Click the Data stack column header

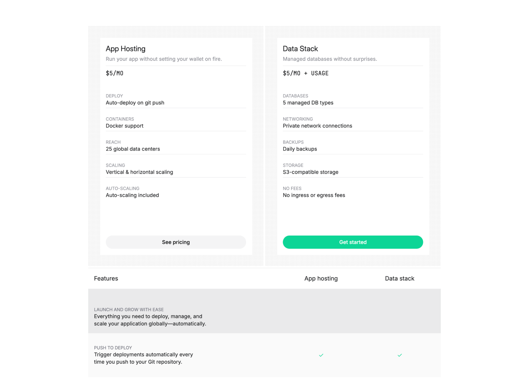click(x=399, y=278)
